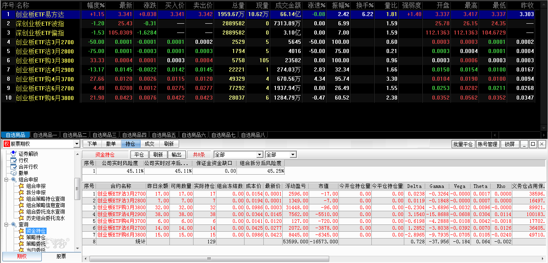Click the 账号管理 button
The height and width of the screenshot is (263, 548).
click(487, 144)
